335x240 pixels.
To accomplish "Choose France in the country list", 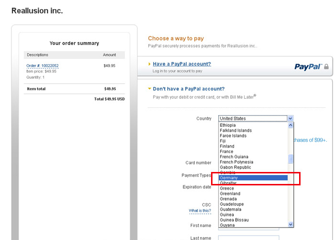I will 253,151.
